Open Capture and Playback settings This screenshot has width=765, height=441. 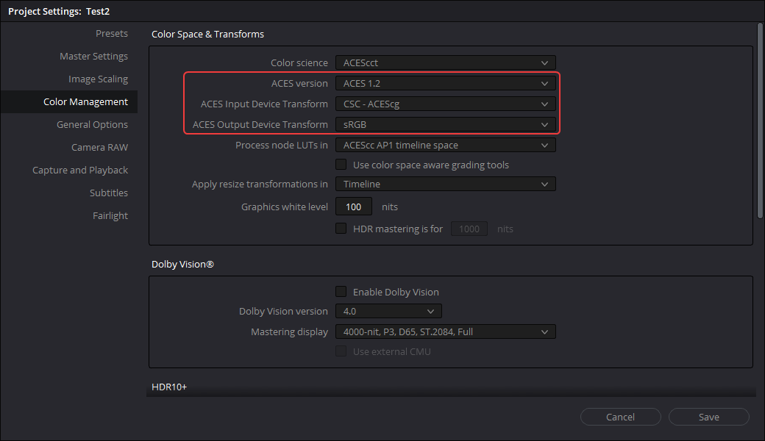pyautogui.click(x=80, y=171)
